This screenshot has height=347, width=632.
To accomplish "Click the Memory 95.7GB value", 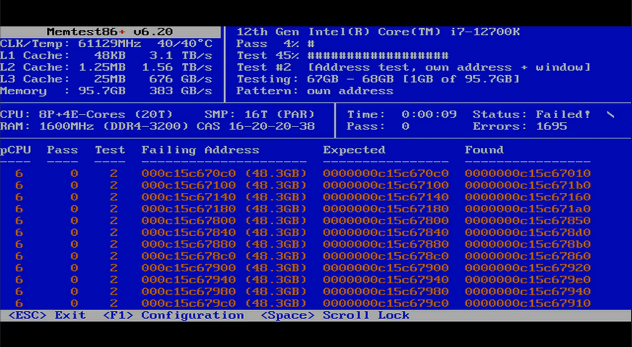I will (102, 90).
